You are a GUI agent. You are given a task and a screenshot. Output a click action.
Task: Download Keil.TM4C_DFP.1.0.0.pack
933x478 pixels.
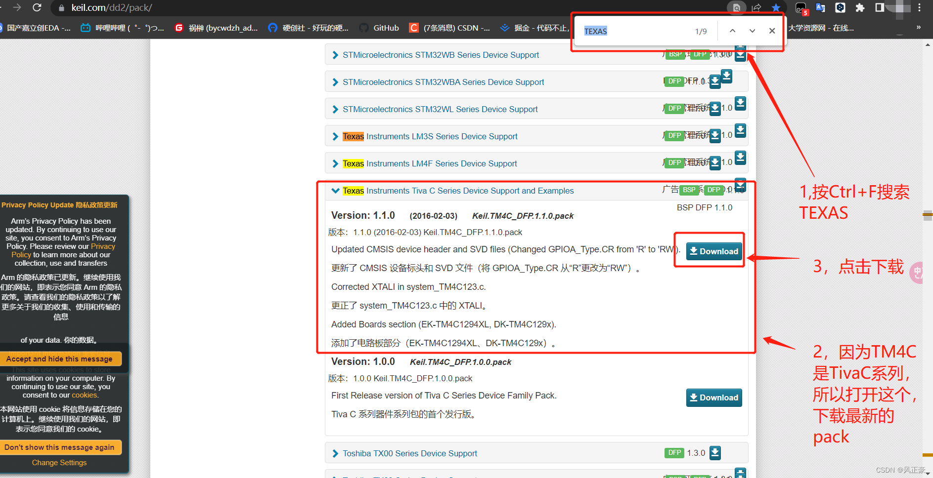tap(714, 398)
